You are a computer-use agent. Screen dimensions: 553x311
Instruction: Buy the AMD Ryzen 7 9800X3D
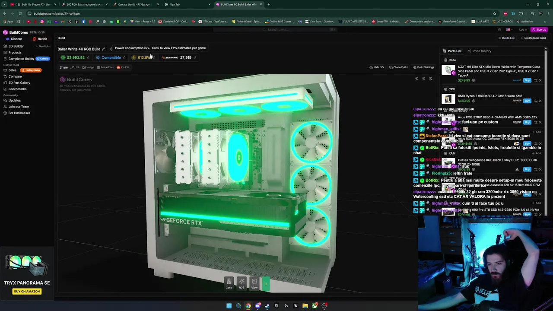click(527, 101)
